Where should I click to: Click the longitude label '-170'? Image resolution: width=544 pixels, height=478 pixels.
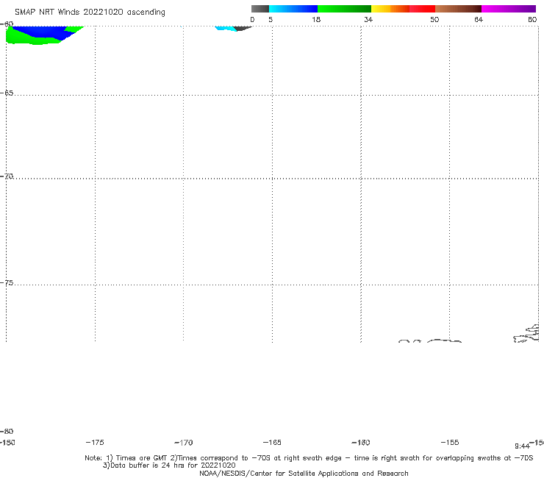pyautogui.click(x=184, y=443)
